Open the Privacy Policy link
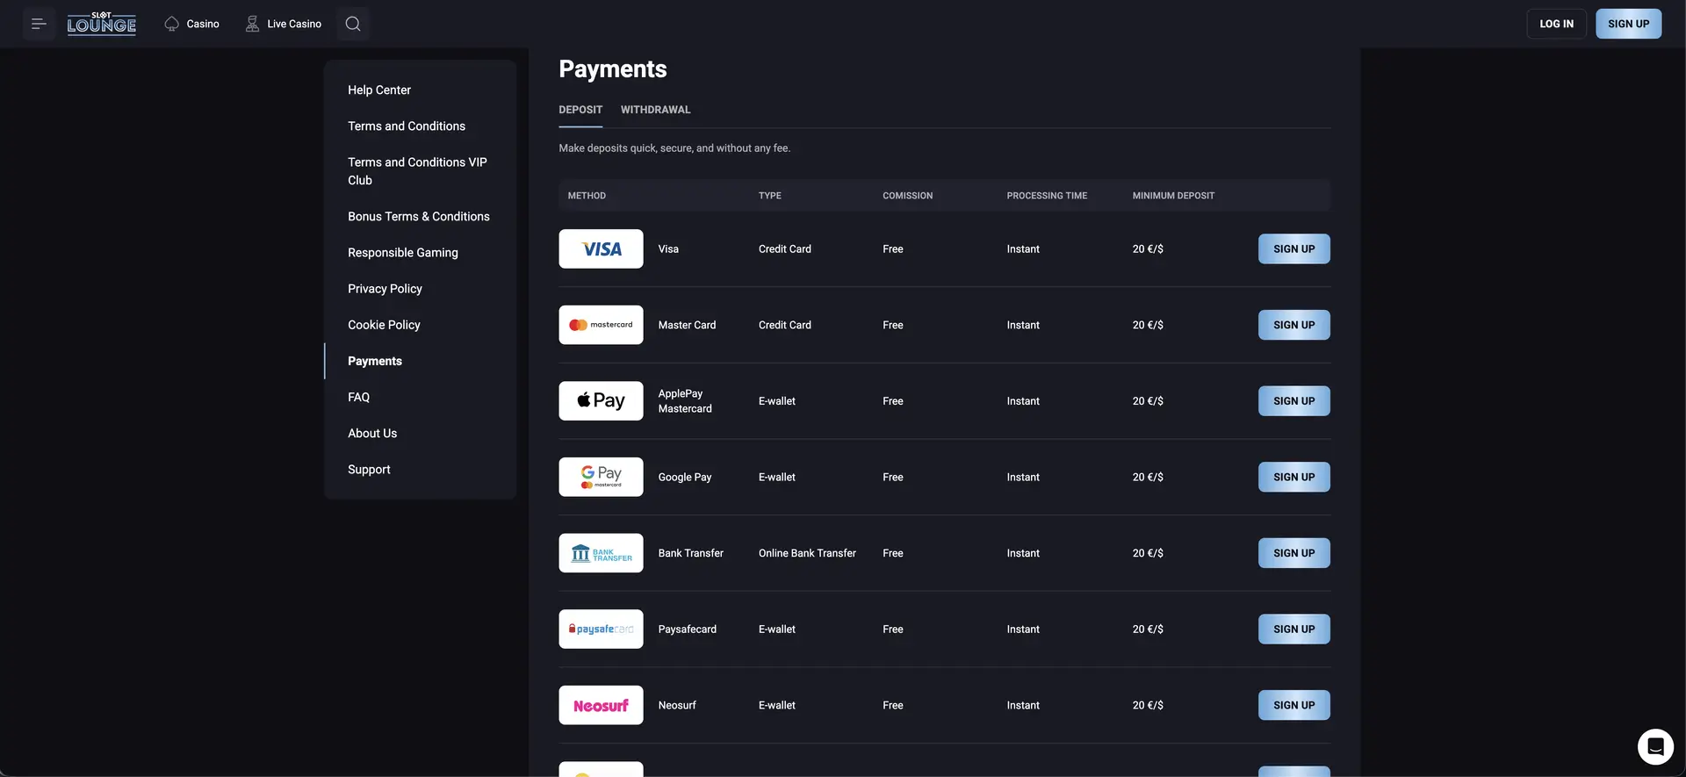1686x777 pixels. pyautogui.click(x=385, y=289)
